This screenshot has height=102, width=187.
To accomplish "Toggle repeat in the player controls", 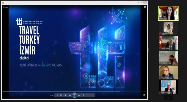I will click(x=61, y=95).
